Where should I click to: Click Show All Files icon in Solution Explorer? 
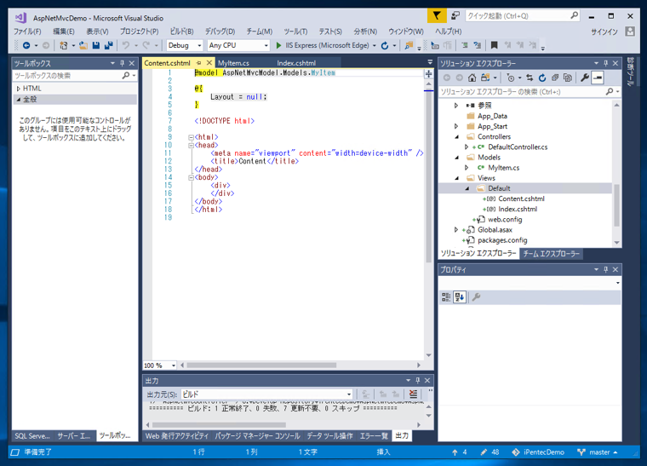[568, 78]
